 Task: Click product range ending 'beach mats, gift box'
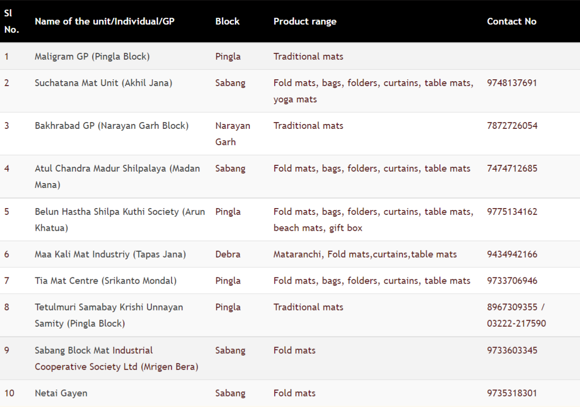click(374, 220)
